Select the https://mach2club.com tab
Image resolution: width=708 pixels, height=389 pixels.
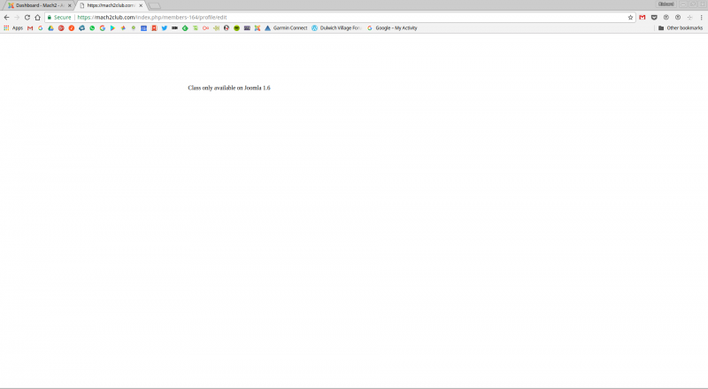coord(111,5)
